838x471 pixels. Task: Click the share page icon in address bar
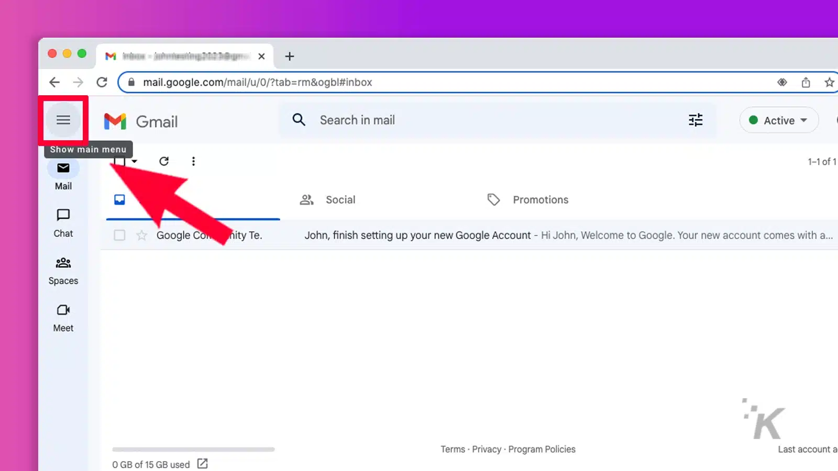click(x=806, y=82)
